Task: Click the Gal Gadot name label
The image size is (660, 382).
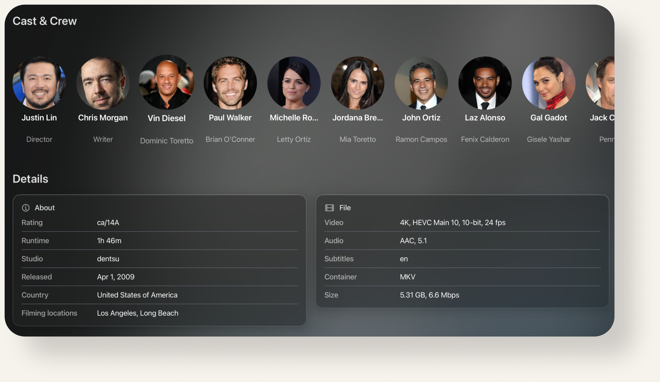Action: (549, 118)
